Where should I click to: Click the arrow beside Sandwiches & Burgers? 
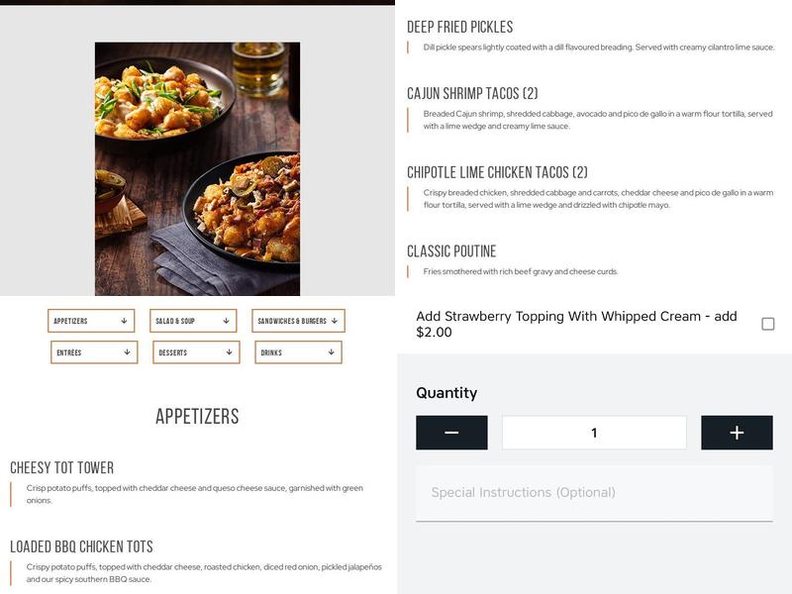pos(334,321)
